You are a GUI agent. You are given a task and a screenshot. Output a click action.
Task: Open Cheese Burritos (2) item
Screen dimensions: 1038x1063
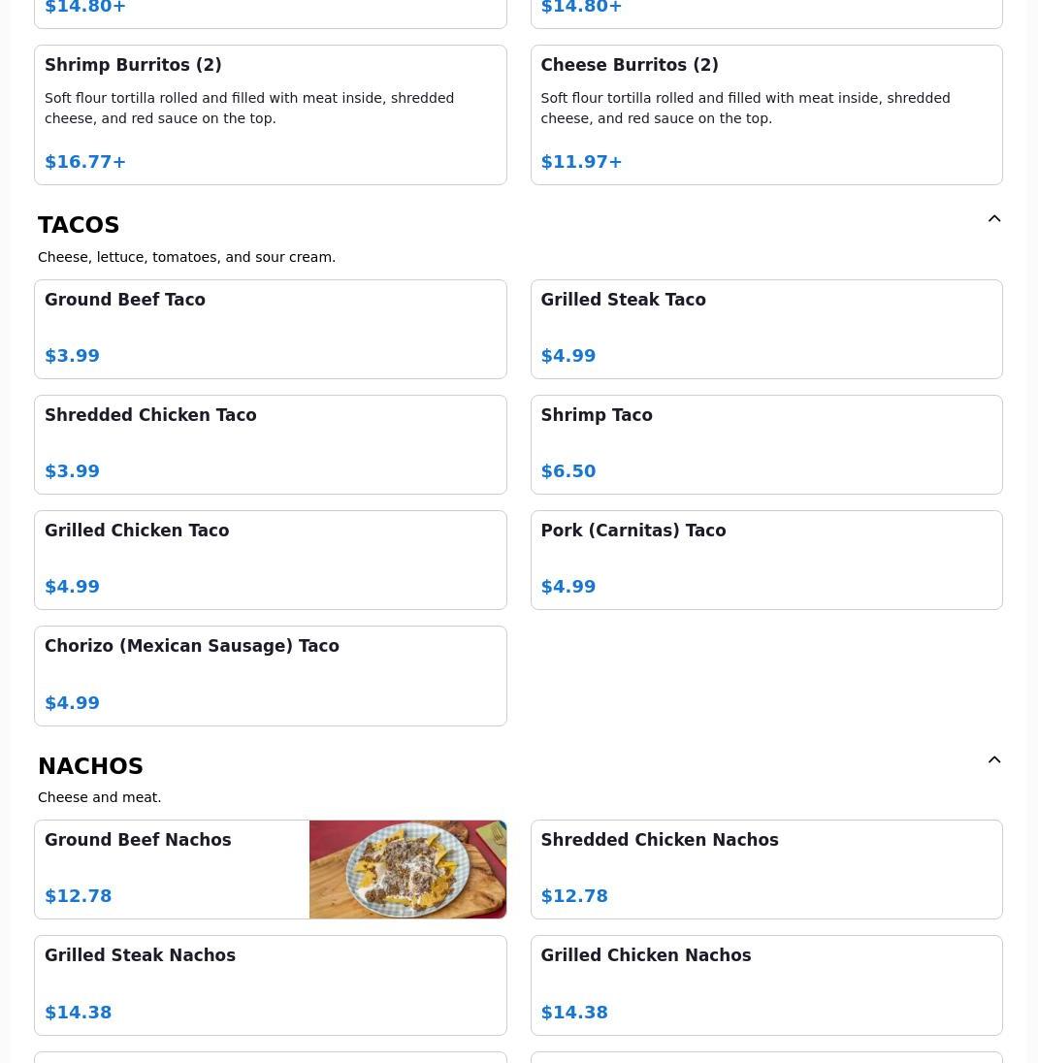766,114
